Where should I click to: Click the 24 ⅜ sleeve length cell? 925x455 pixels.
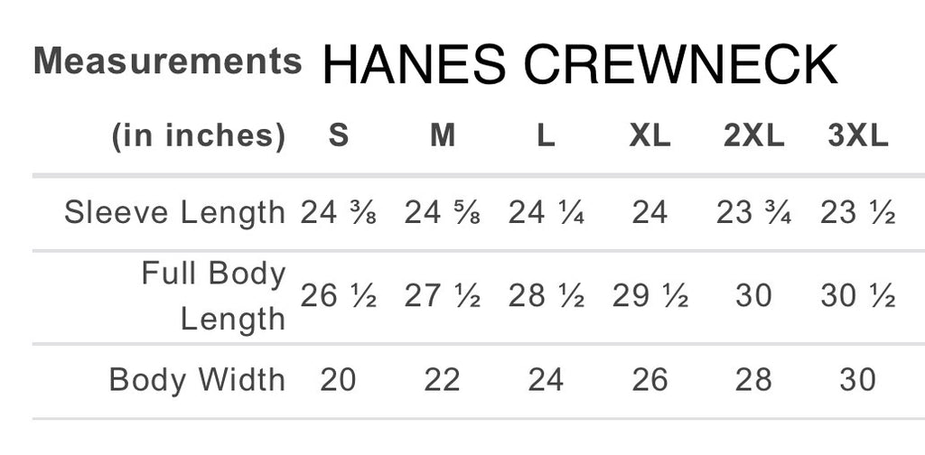point(338,213)
